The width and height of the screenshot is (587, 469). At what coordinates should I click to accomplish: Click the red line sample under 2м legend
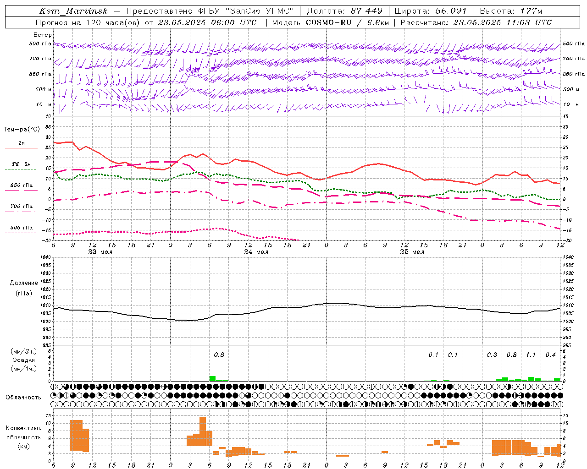tap(21, 148)
